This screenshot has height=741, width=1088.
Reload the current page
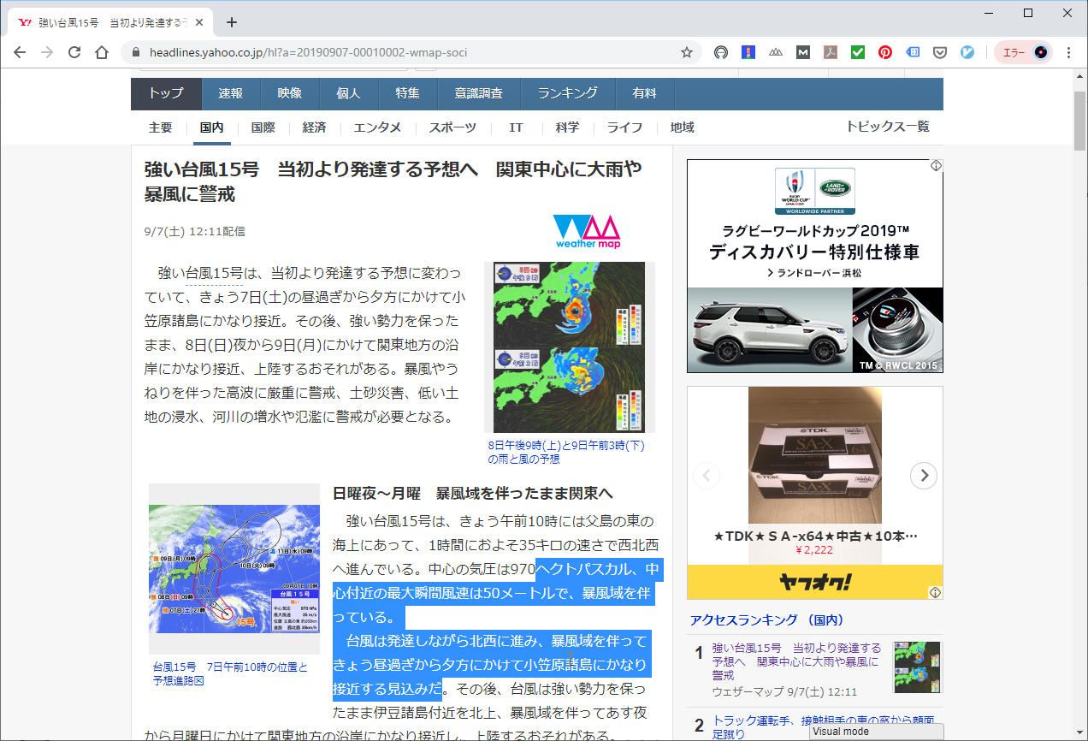[74, 52]
